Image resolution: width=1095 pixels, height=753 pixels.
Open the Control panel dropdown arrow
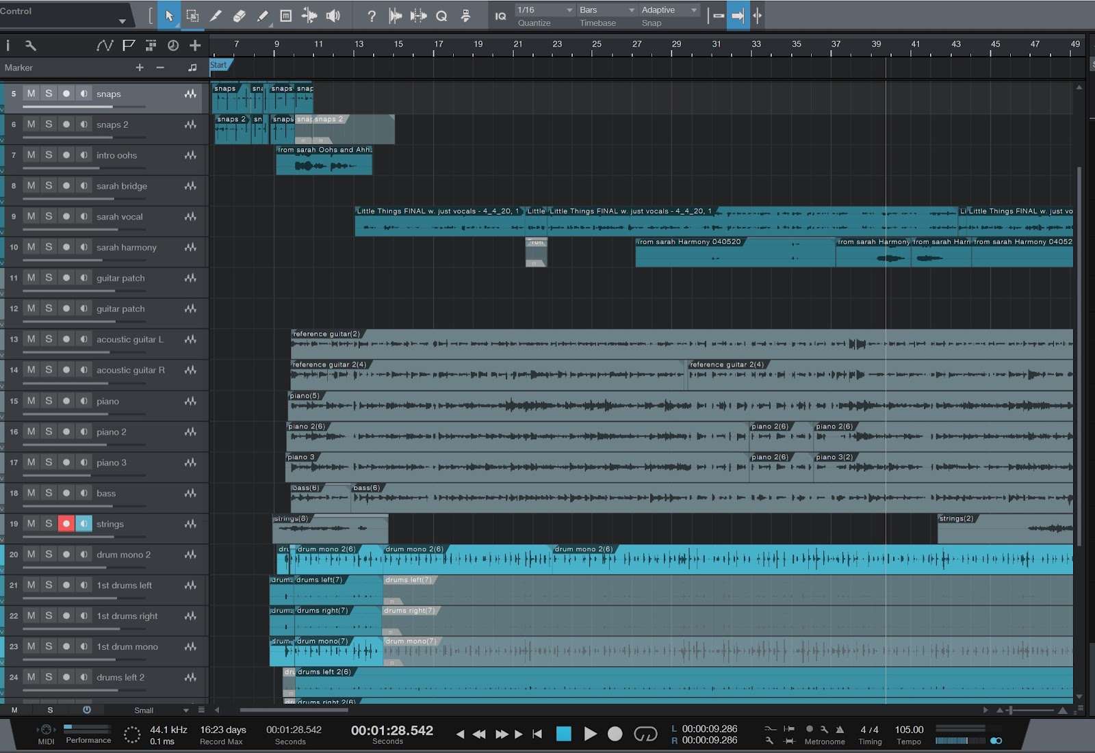tap(122, 21)
